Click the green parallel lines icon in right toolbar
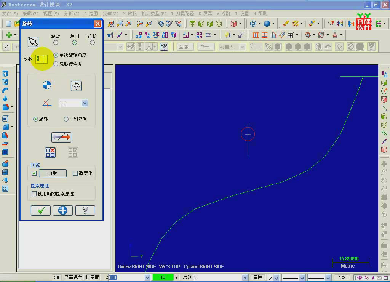 click(384, 133)
